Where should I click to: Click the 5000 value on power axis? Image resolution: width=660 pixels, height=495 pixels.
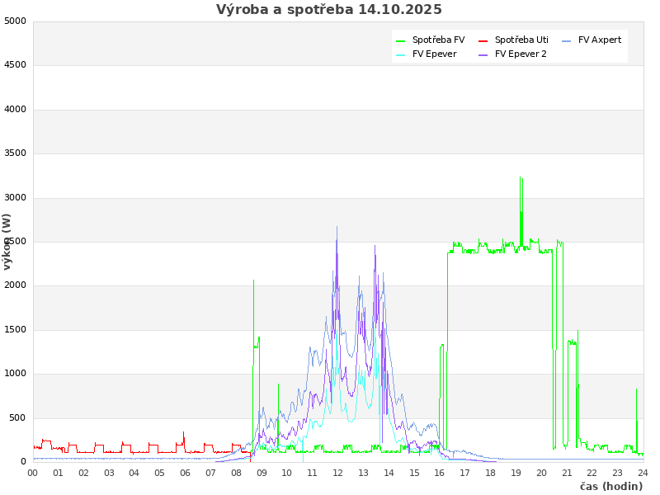pos(15,21)
